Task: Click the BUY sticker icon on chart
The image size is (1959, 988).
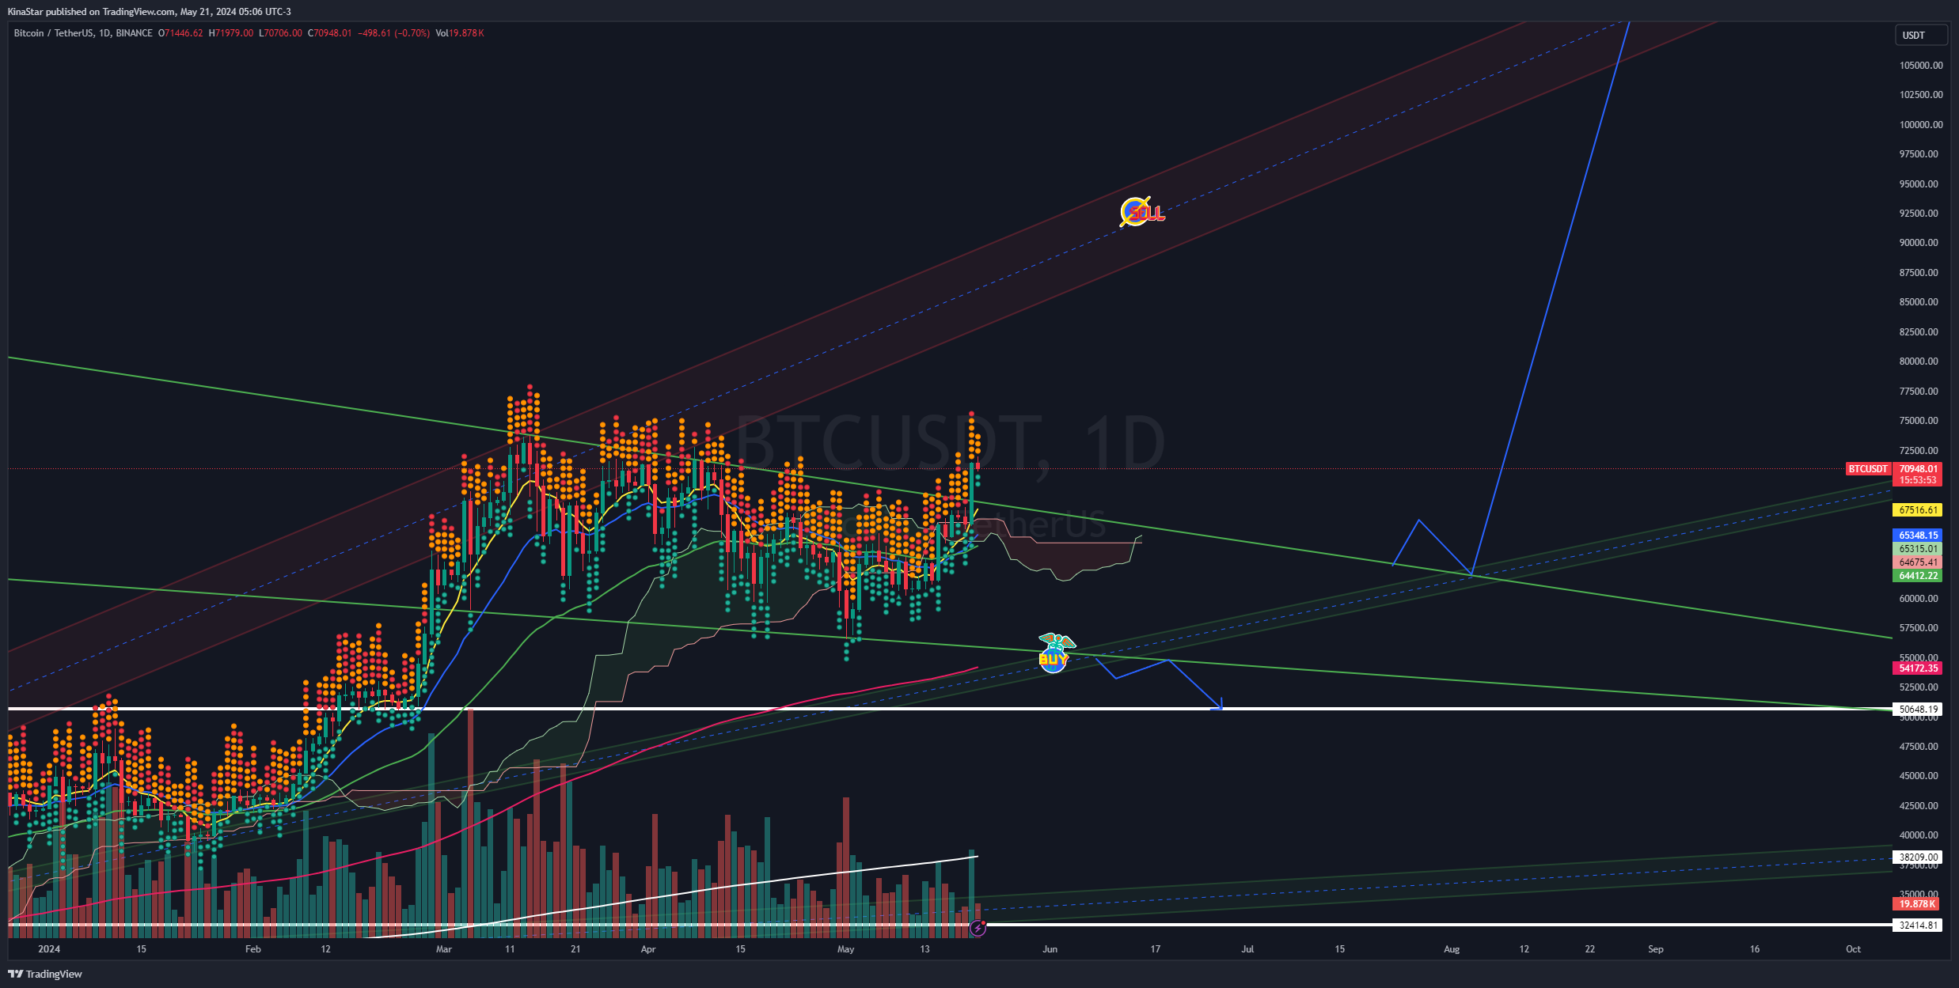Action: click(1056, 653)
